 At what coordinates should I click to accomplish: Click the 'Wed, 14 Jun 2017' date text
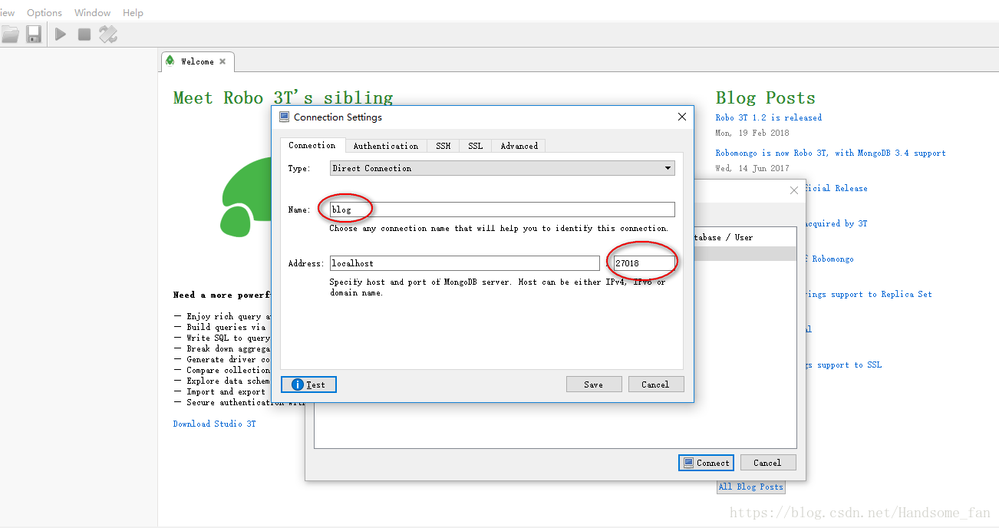click(753, 168)
